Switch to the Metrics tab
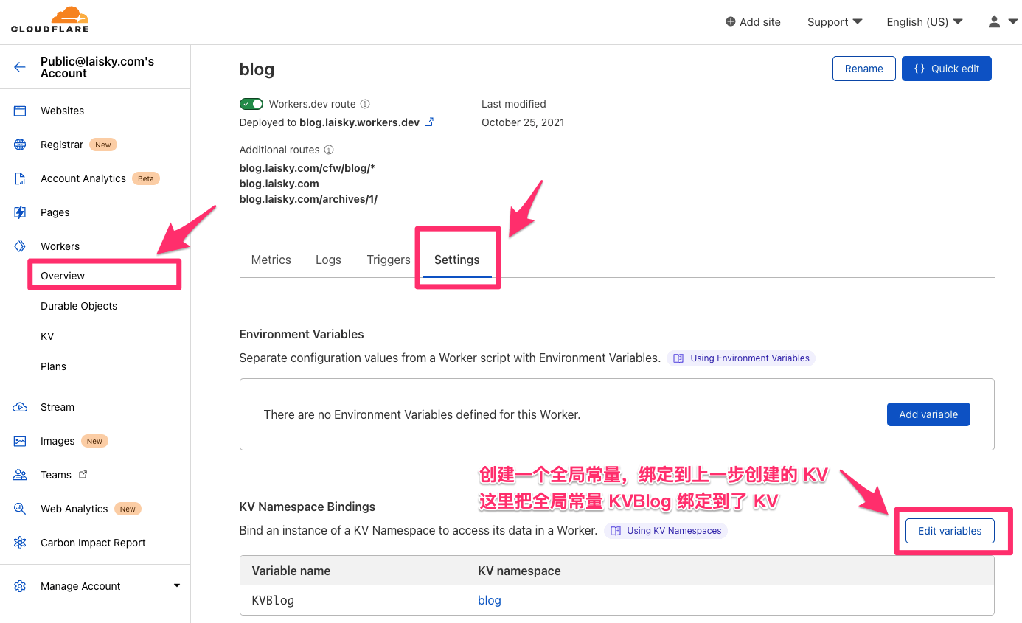This screenshot has width=1022, height=623. point(271,260)
